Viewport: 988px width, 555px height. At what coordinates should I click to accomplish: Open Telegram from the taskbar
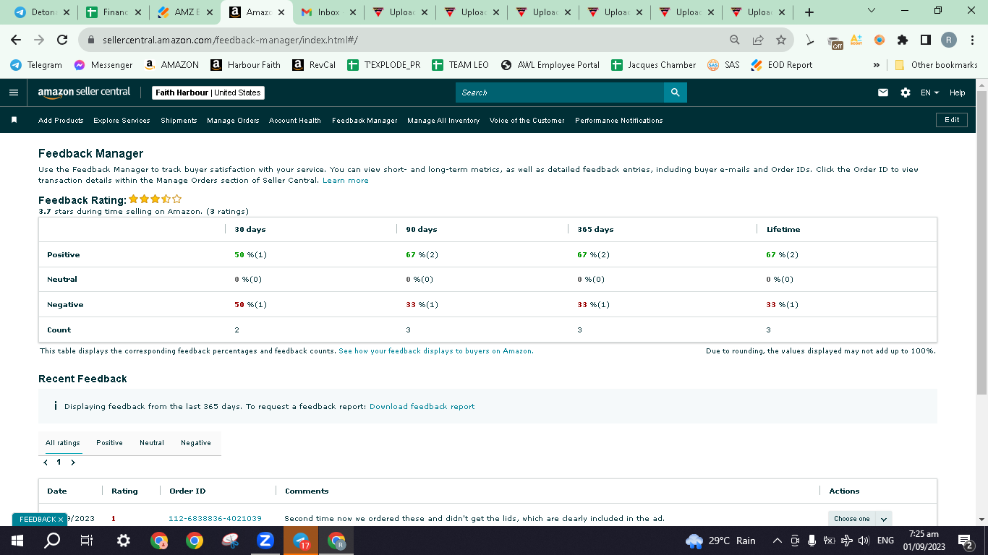[301, 540]
